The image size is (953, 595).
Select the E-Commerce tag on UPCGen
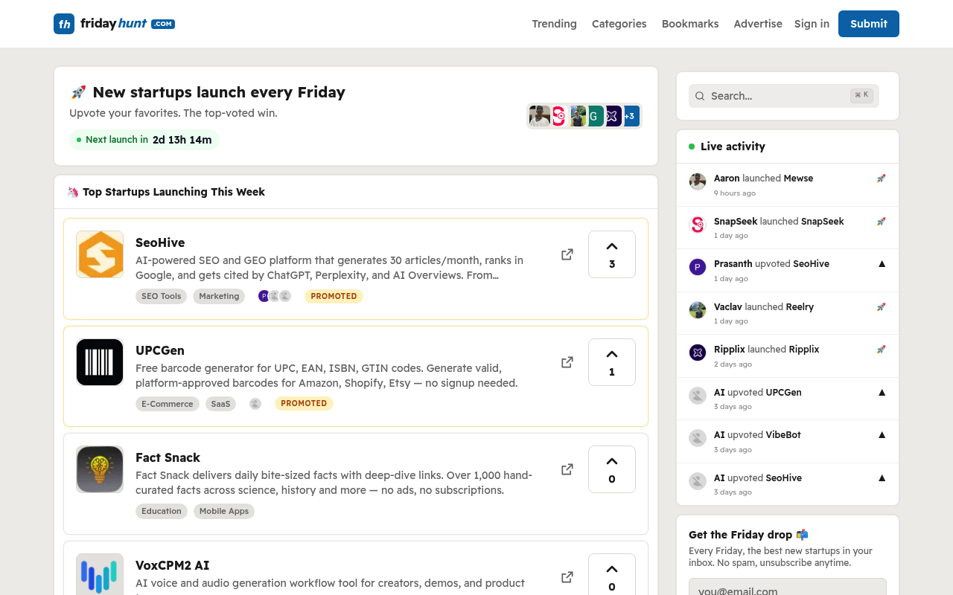168,404
